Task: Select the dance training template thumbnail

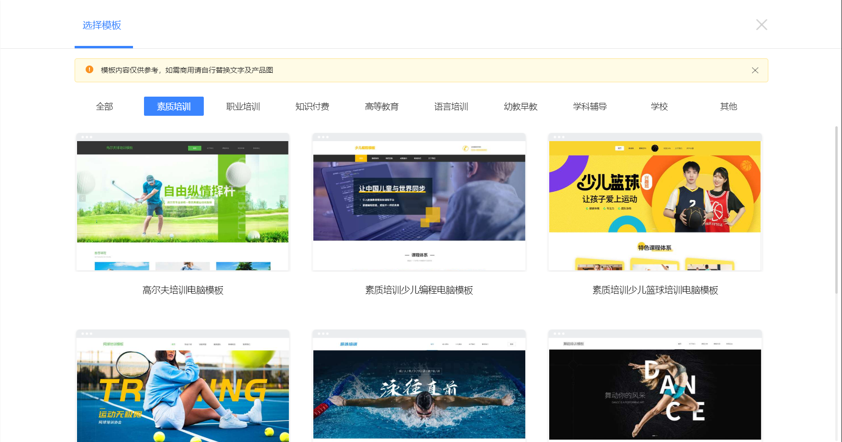Action: [655, 387]
